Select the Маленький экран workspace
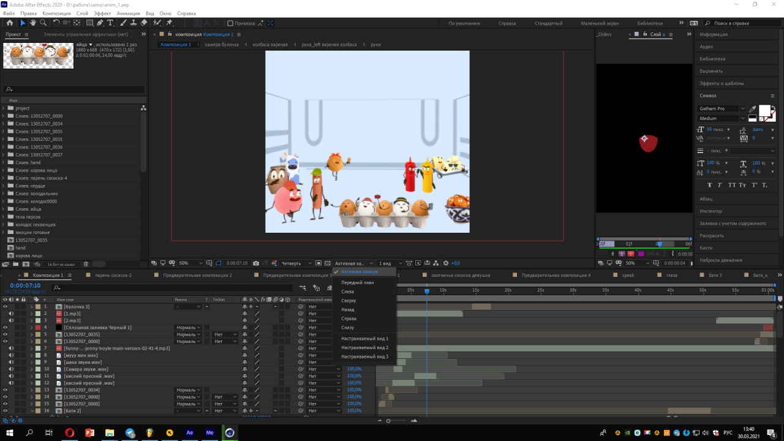The image size is (784, 441). pyautogui.click(x=599, y=23)
